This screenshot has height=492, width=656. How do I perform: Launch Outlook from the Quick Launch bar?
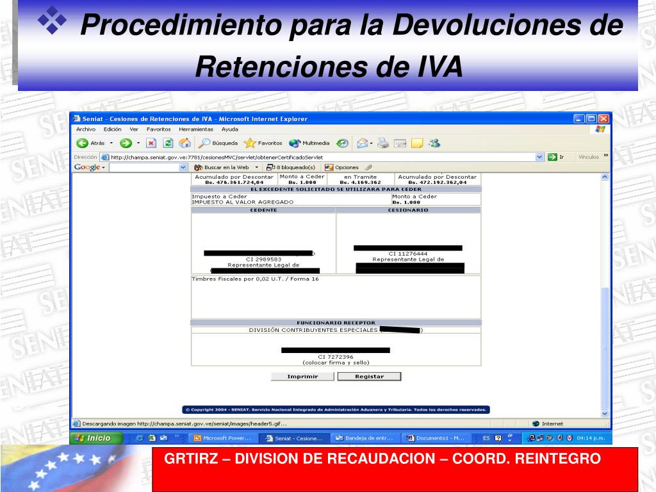[163, 438]
